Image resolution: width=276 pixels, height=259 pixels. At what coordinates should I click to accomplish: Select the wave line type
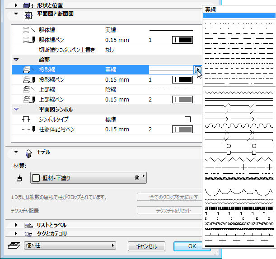click(239, 125)
